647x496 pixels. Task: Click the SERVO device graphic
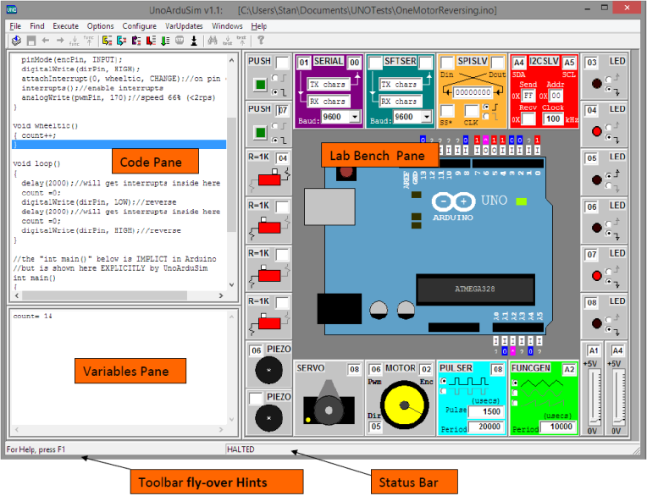[x=329, y=403]
